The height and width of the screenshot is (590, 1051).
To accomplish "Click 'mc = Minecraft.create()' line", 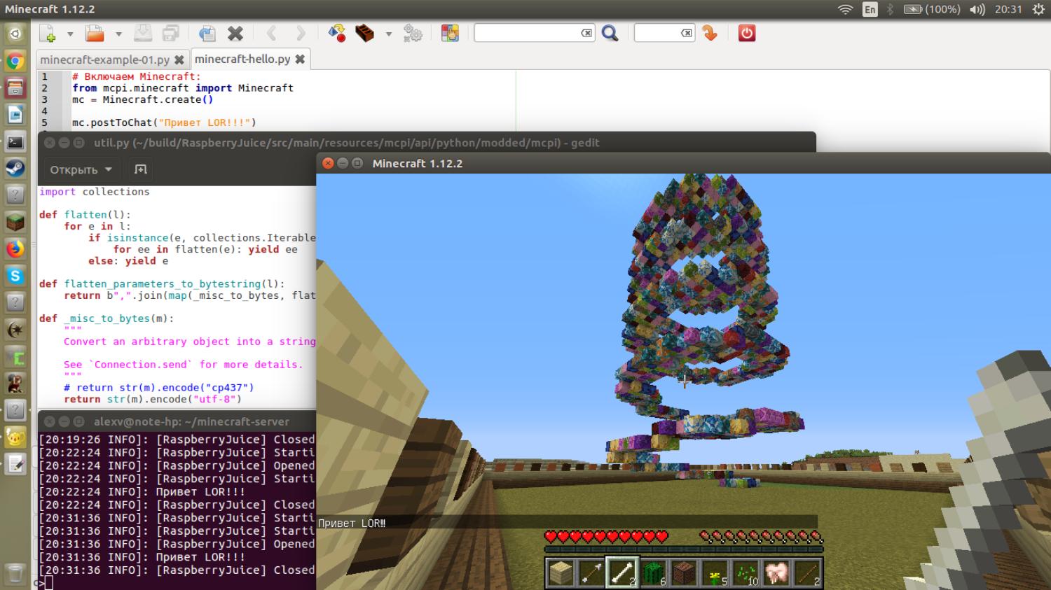I will pyautogui.click(x=142, y=99).
